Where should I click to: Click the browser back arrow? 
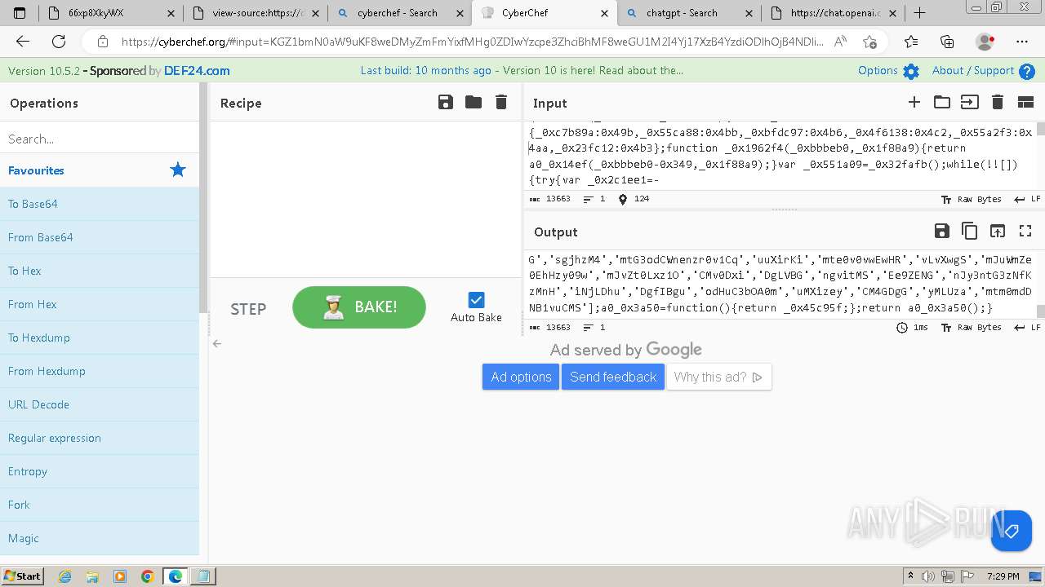tap(23, 42)
